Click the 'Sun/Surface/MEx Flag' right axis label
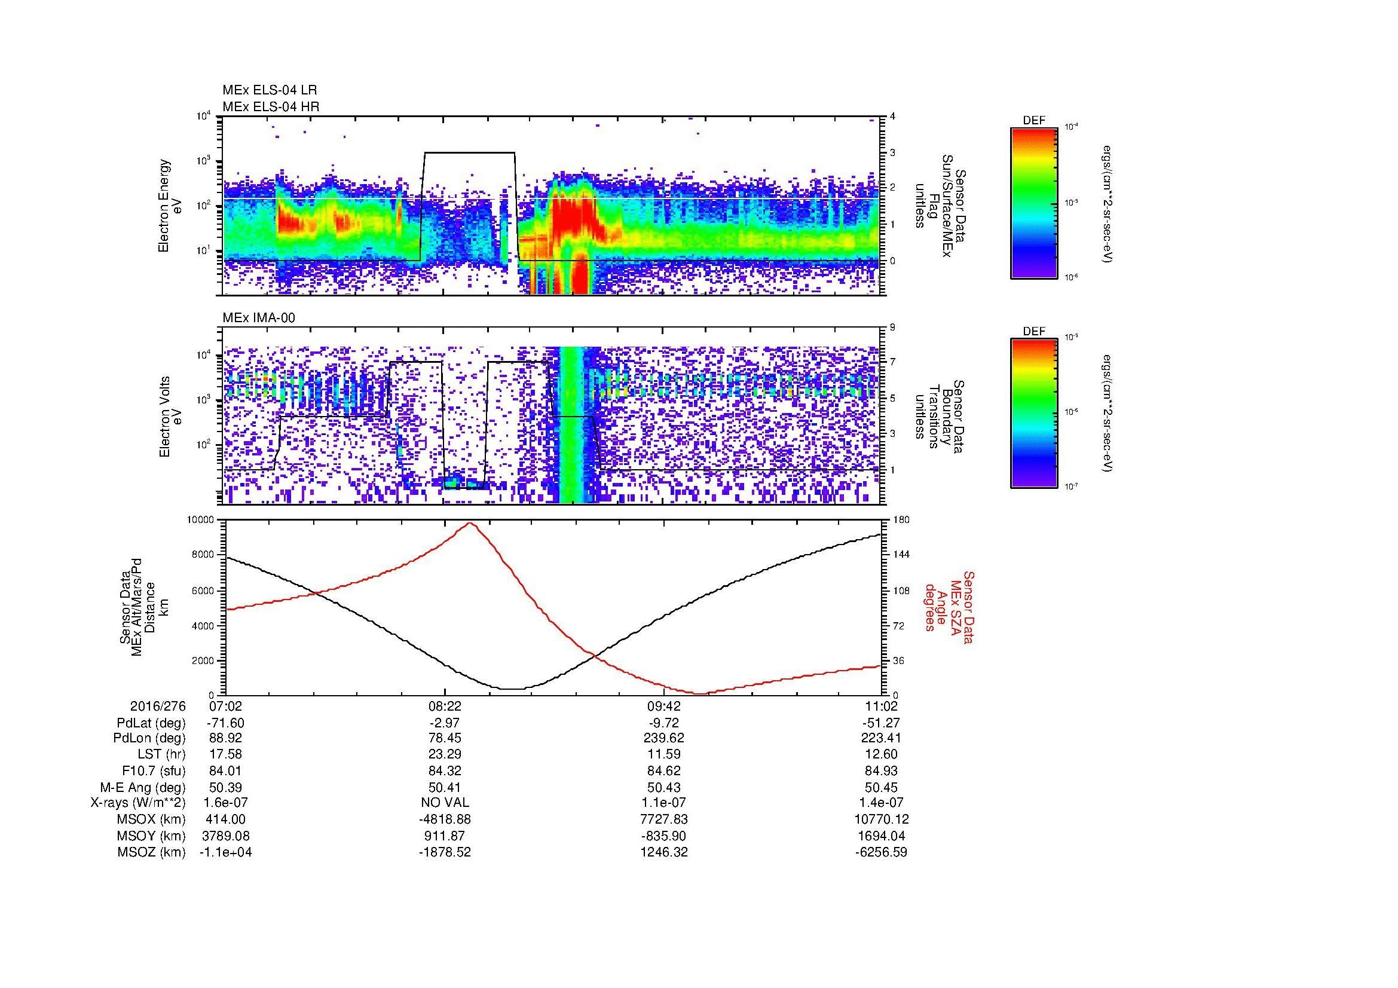Image resolution: width=1398 pixels, height=988 pixels. point(940,206)
